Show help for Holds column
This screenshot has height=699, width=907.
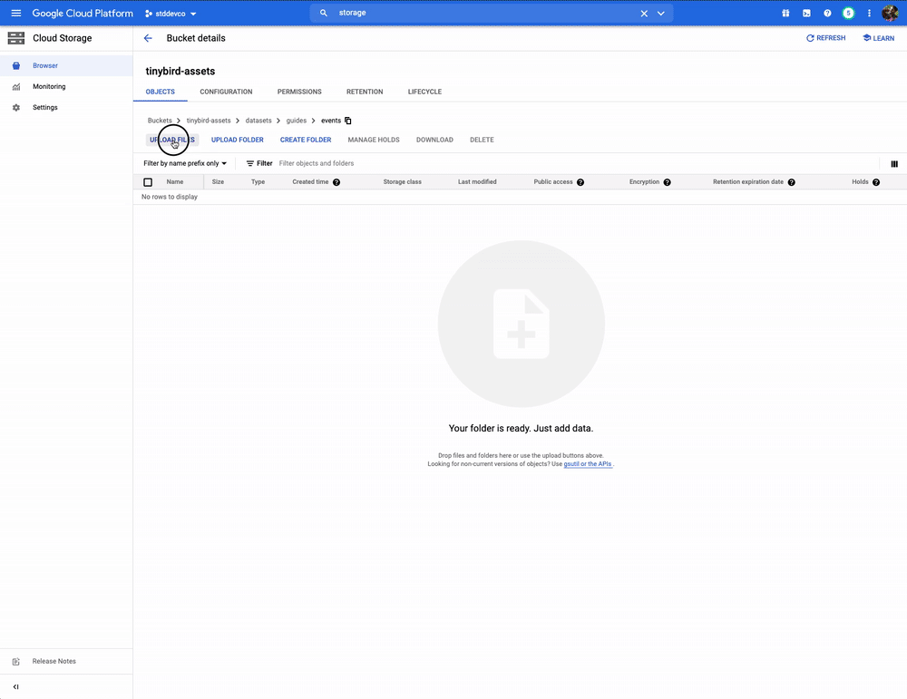coord(876,182)
